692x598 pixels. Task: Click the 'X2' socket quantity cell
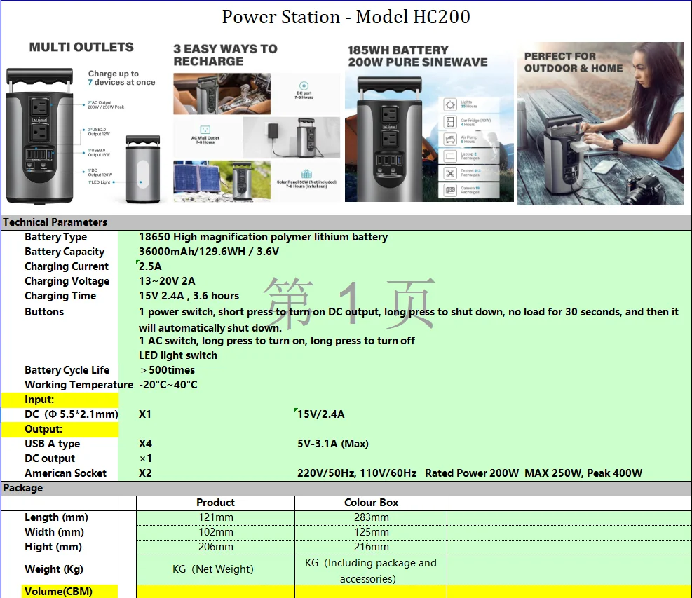pyautogui.click(x=145, y=473)
